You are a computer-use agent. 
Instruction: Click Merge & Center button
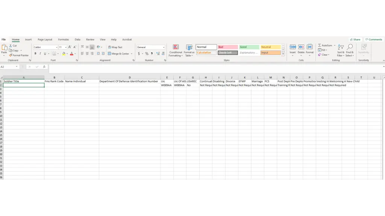pos(118,54)
